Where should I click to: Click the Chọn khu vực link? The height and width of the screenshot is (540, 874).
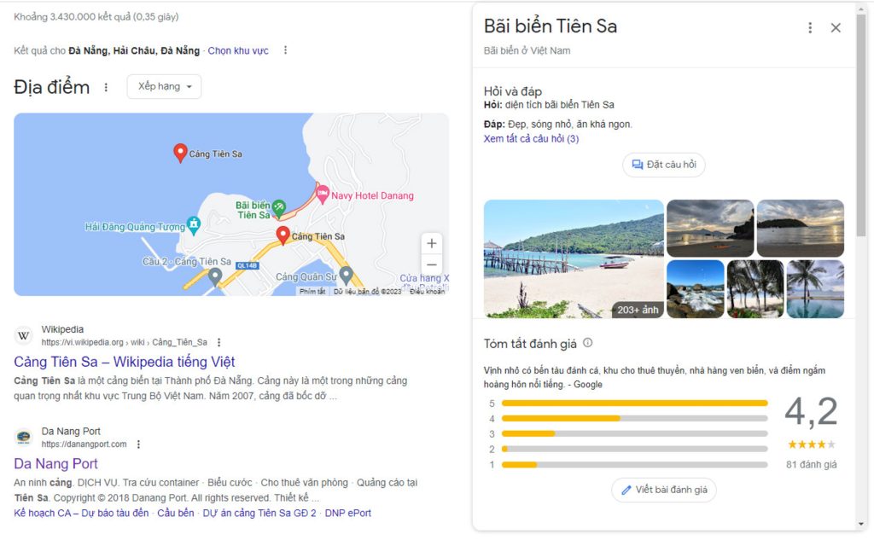click(x=238, y=51)
